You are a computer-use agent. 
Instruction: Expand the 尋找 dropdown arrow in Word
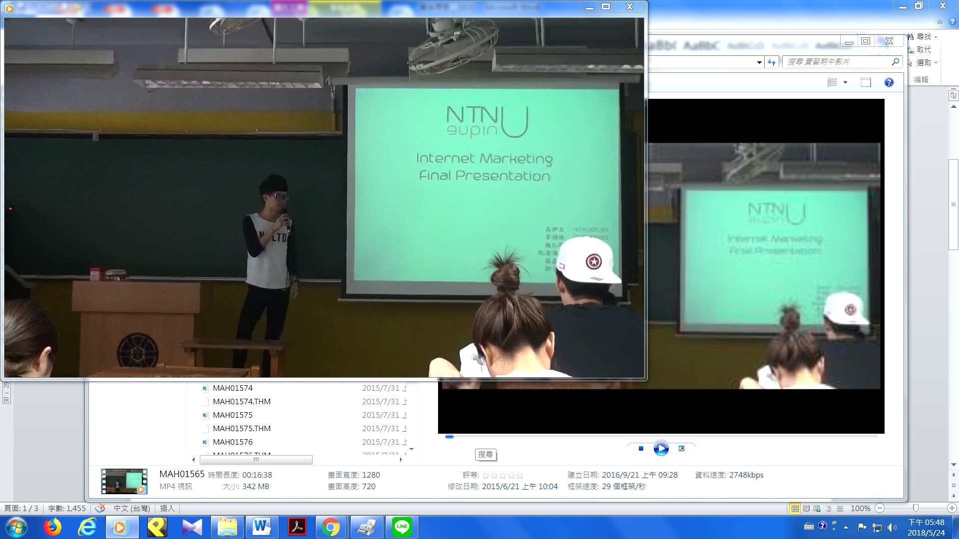click(x=936, y=37)
